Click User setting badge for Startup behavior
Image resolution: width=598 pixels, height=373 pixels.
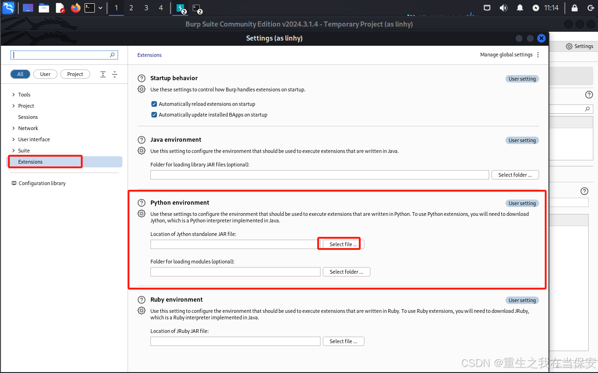[x=522, y=79]
